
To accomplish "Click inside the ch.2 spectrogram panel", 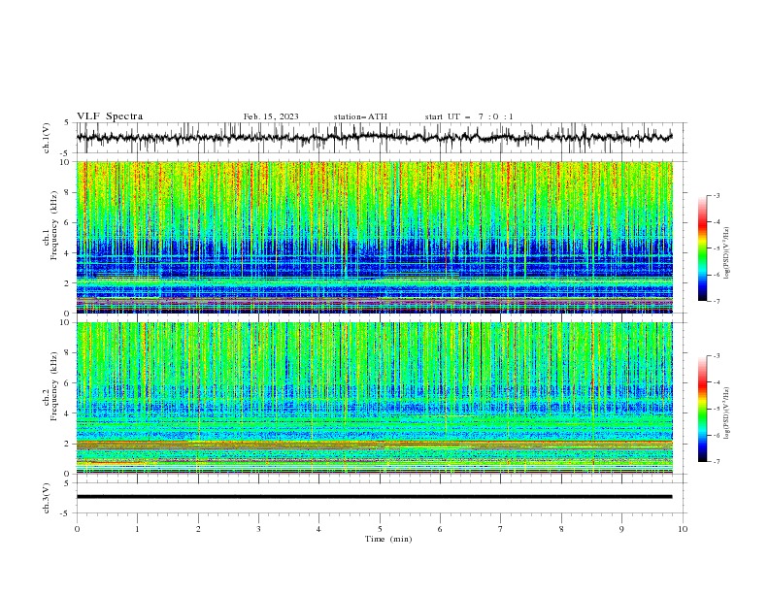I will point(374,398).
